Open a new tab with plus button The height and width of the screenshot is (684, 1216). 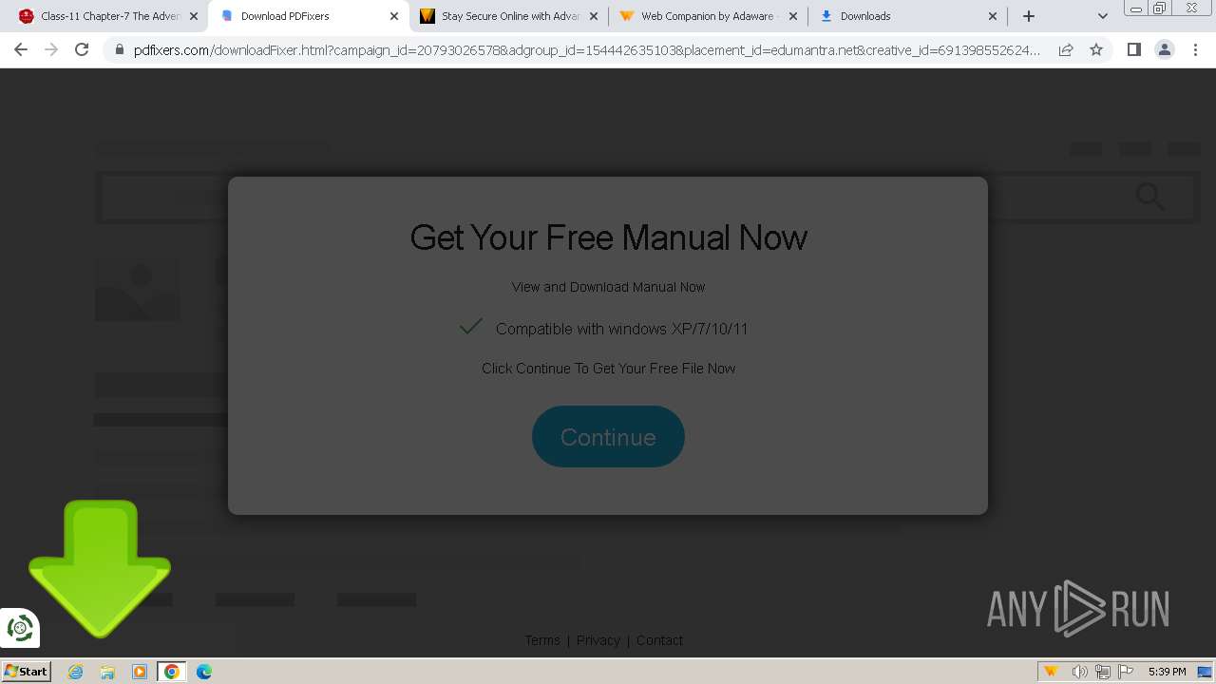(x=1029, y=16)
